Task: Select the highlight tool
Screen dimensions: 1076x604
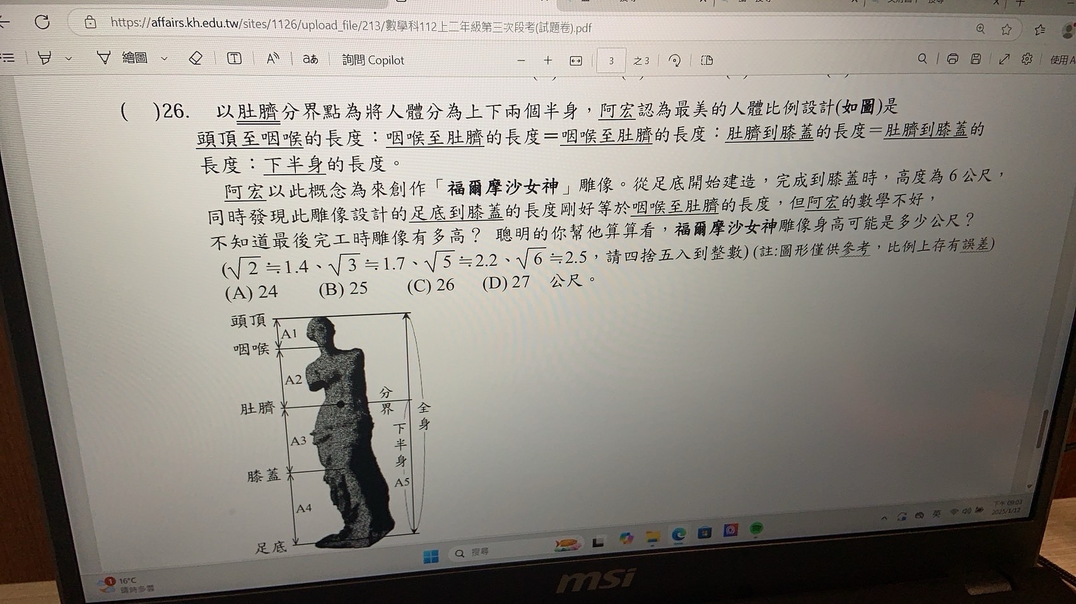Action: pos(45,58)
